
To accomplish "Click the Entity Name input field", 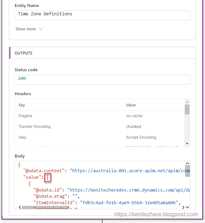I will 102,15.
